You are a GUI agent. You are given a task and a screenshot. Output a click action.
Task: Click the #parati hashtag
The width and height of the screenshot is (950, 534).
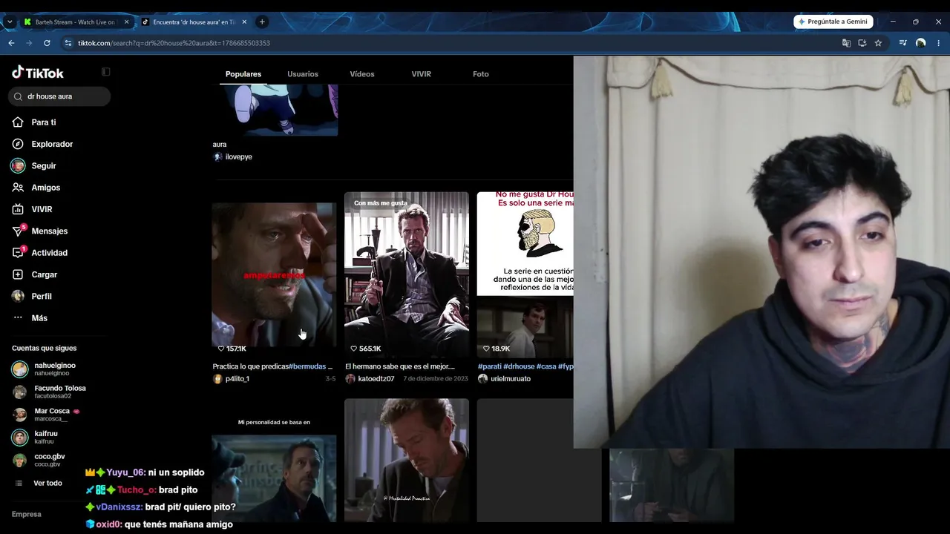[490, 366]
